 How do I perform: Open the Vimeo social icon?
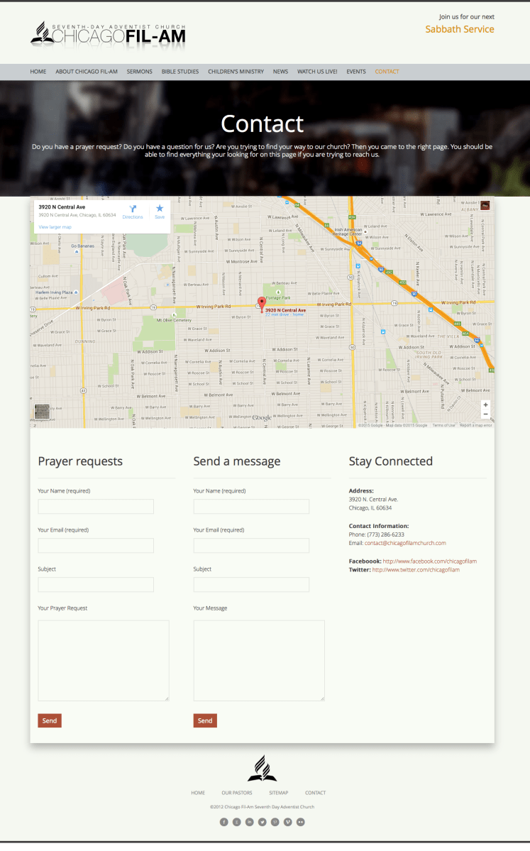287,822
